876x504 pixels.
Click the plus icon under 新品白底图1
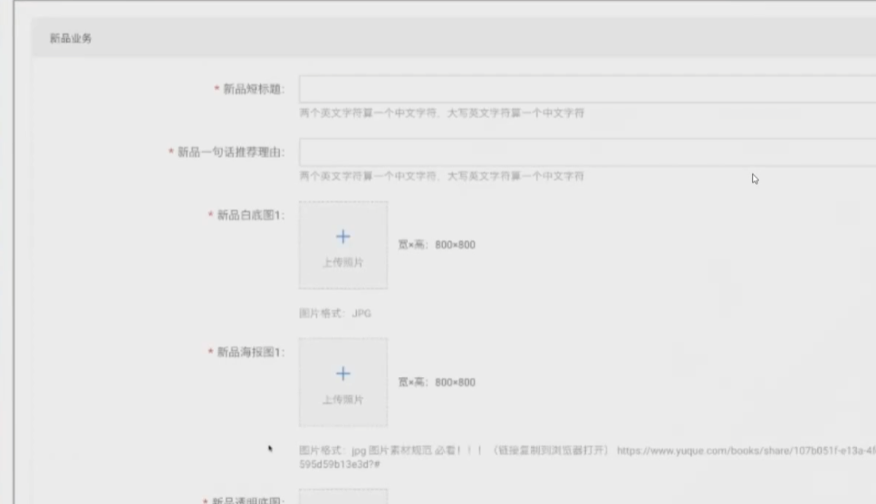click(342, 237)
